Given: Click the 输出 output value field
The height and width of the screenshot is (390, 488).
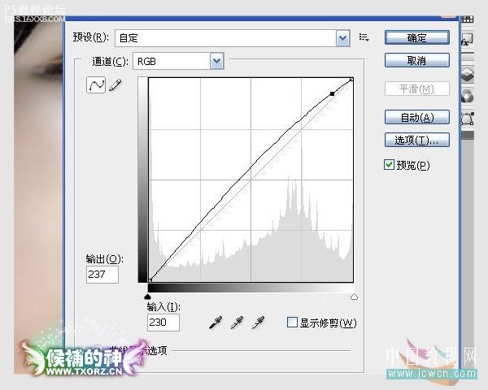Looking at the screenshot, I should pyautogui.click(x=102, y=275).
